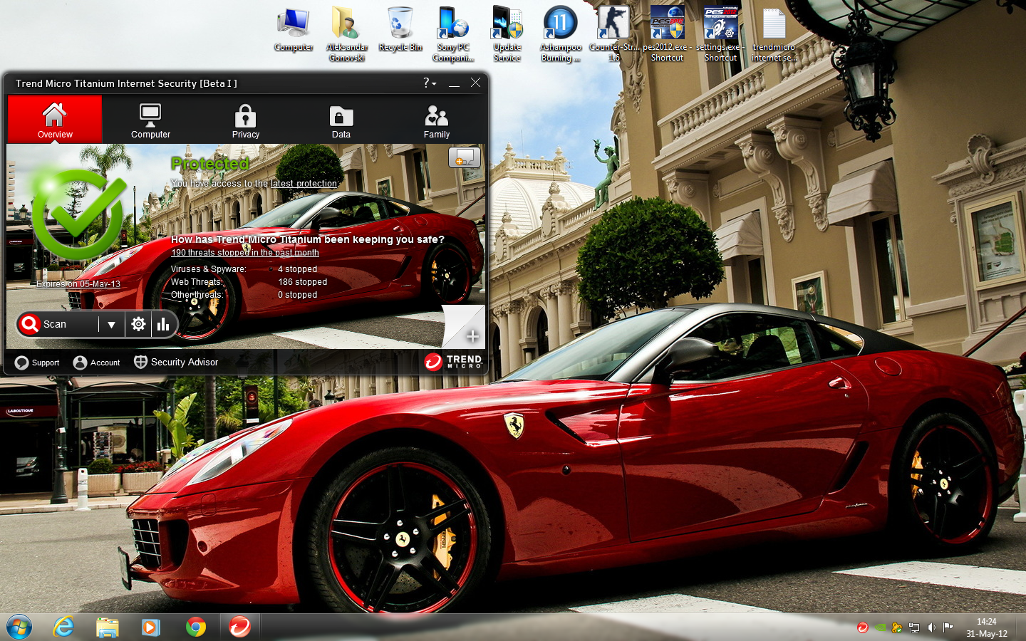Image resolution: width=1026 pixels, height=641 pixels.
Task: Open the Recycle Bin desktop icon
Action: click(x=400, y=30)
